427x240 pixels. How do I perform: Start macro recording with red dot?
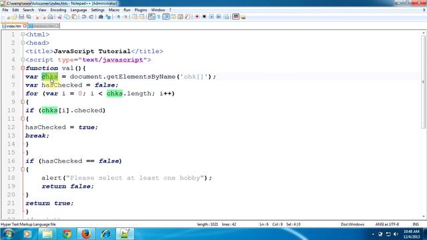tap(197, 17)
